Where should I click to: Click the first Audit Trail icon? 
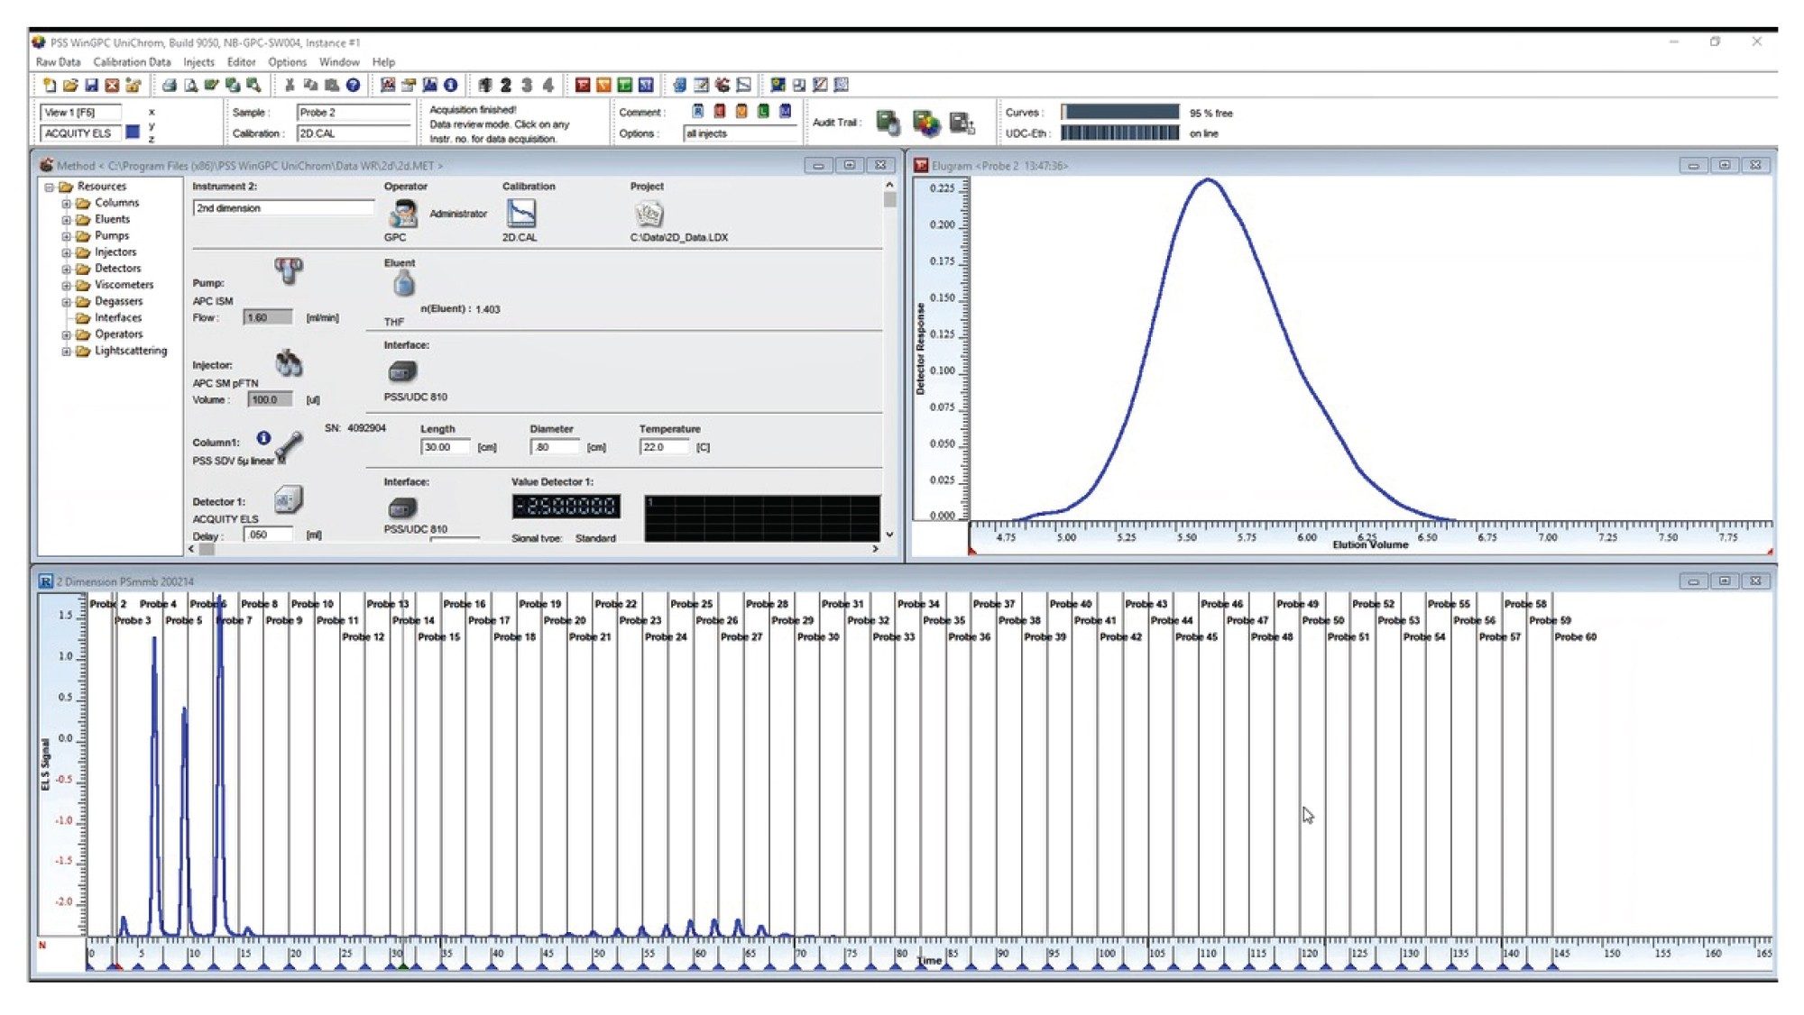[888, 123]
